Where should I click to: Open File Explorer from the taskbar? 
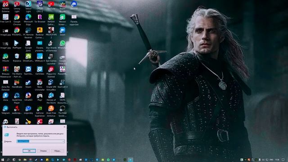click(25, 160)
